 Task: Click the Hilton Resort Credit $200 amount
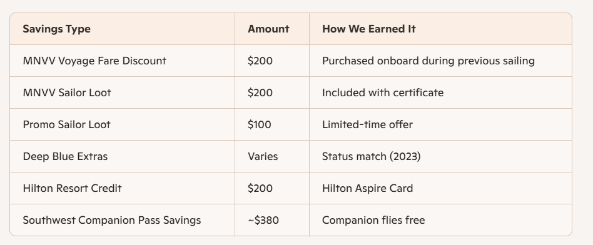[x=260, y=188]
